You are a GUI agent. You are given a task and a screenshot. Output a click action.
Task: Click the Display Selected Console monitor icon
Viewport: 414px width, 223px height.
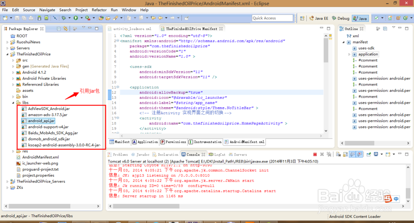coord(376,154)
